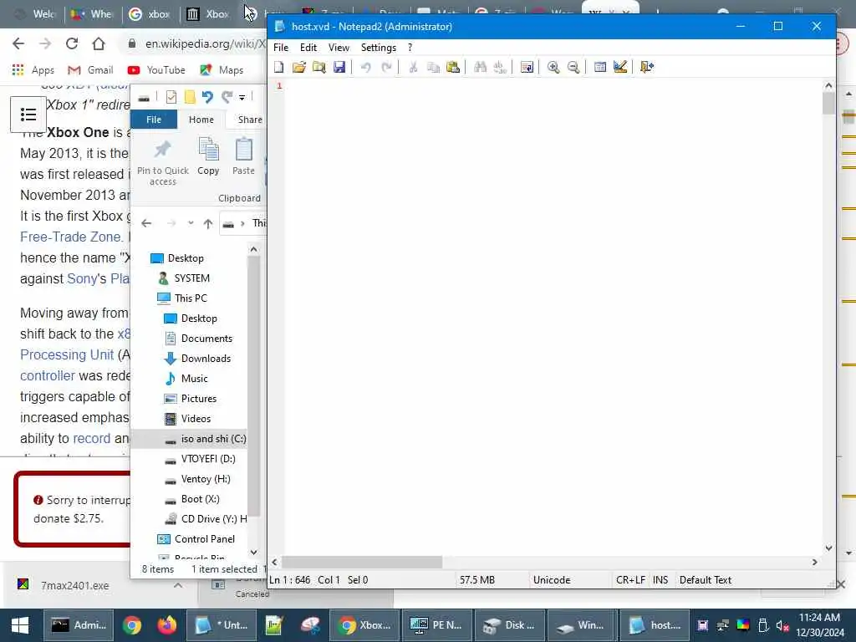Click the Paste button in Explorer ribbon
The height and width of the screenshot is (642, 856).
(243, 156)
